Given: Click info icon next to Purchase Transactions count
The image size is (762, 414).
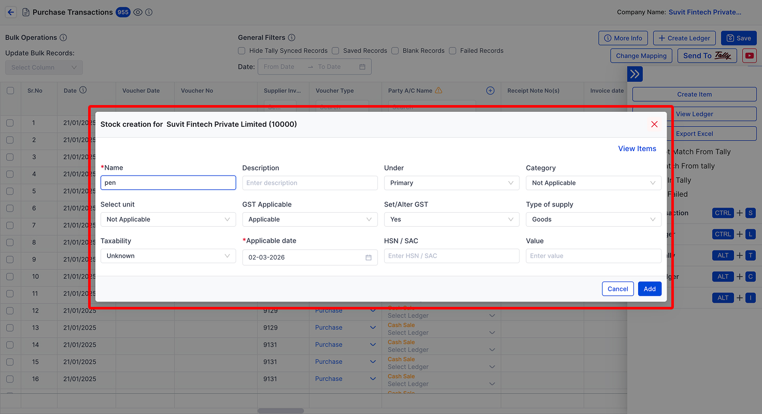Looking at the screenshot, I should [149, 12].
